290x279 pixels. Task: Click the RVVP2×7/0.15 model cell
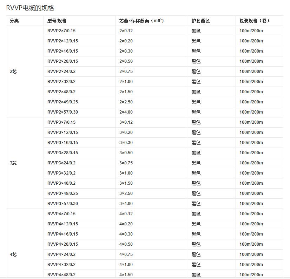[x=61, y=31]
